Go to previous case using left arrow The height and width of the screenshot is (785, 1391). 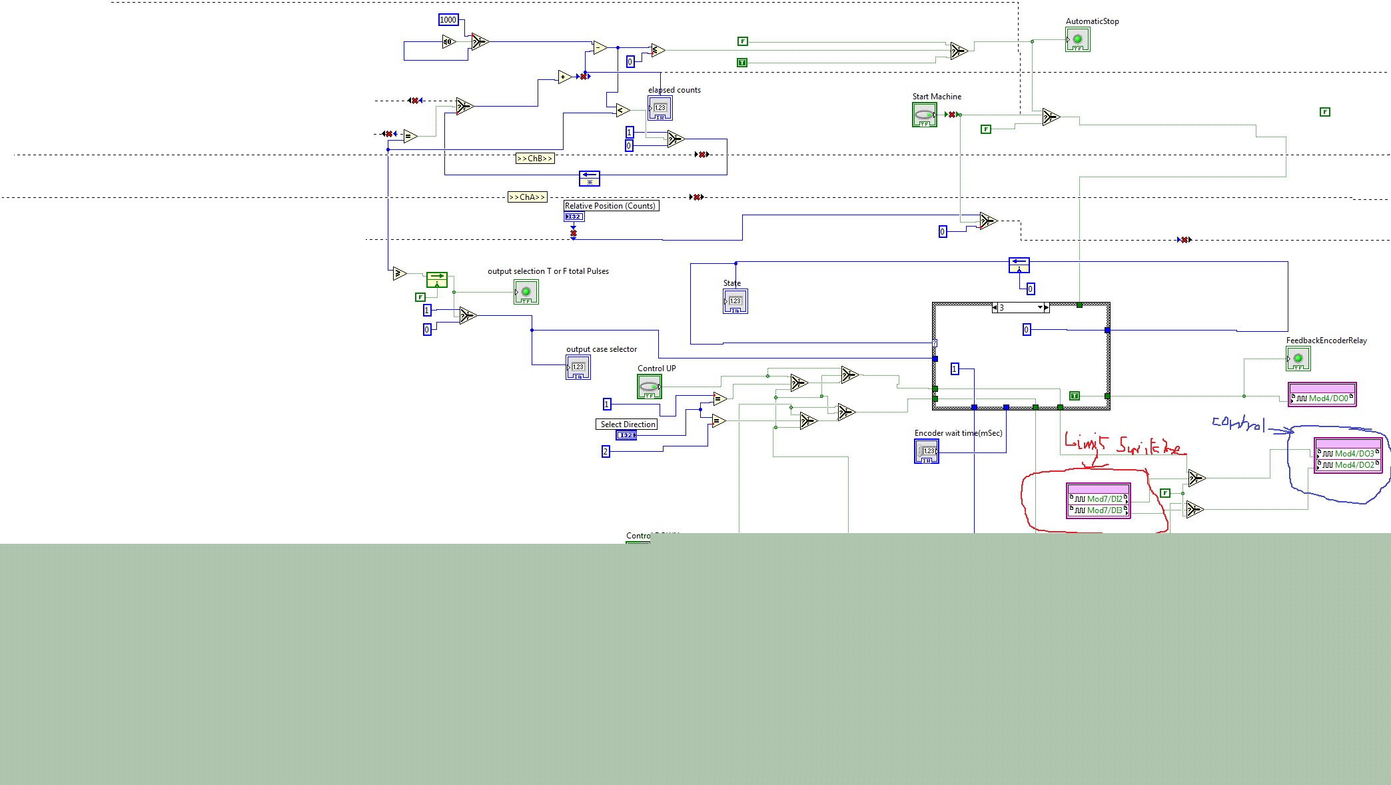pyautogui.click(x=995, y=308)
